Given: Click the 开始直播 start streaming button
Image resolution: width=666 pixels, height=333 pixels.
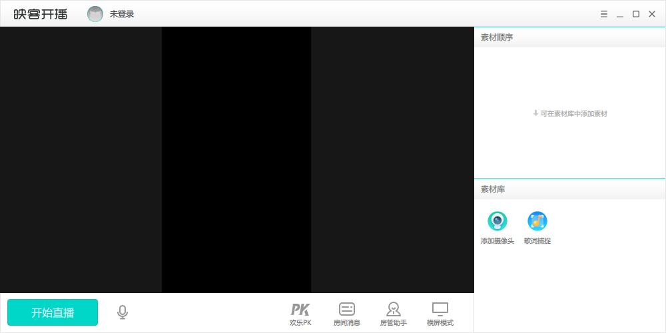Looking at the screenshot, I should (x=53, y=312).
